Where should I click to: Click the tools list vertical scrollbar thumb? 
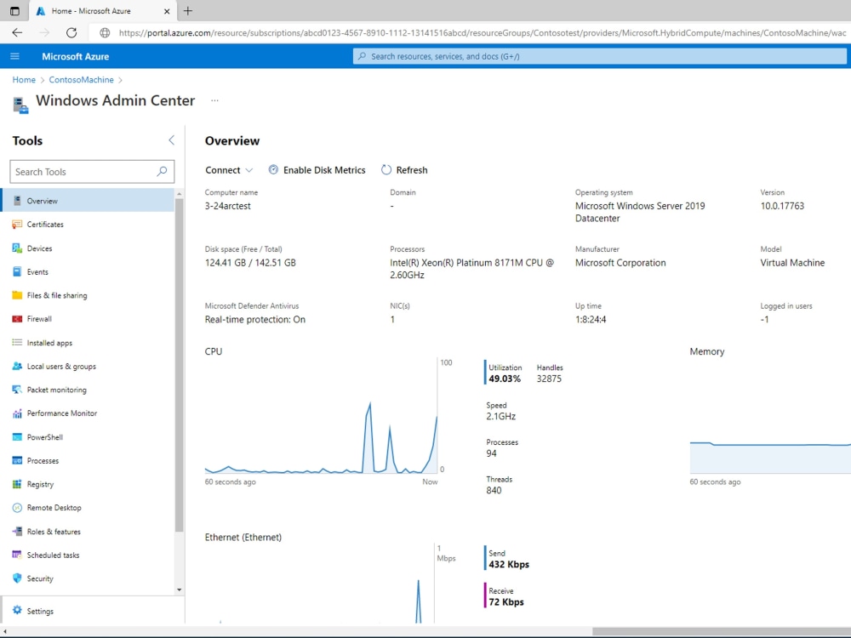[x=179, y=365]
